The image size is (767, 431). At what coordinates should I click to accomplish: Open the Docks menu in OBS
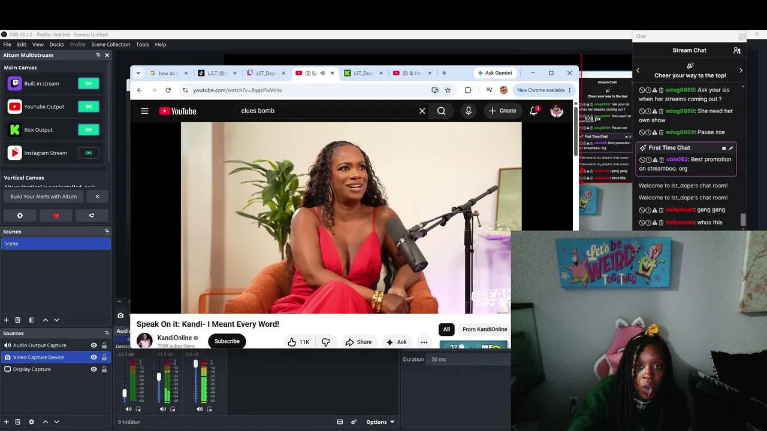[56, 44]
